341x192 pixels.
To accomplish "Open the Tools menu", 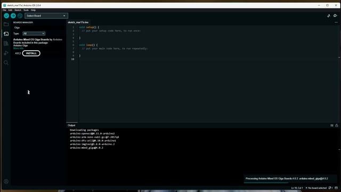I will click(x=26, y=10).
